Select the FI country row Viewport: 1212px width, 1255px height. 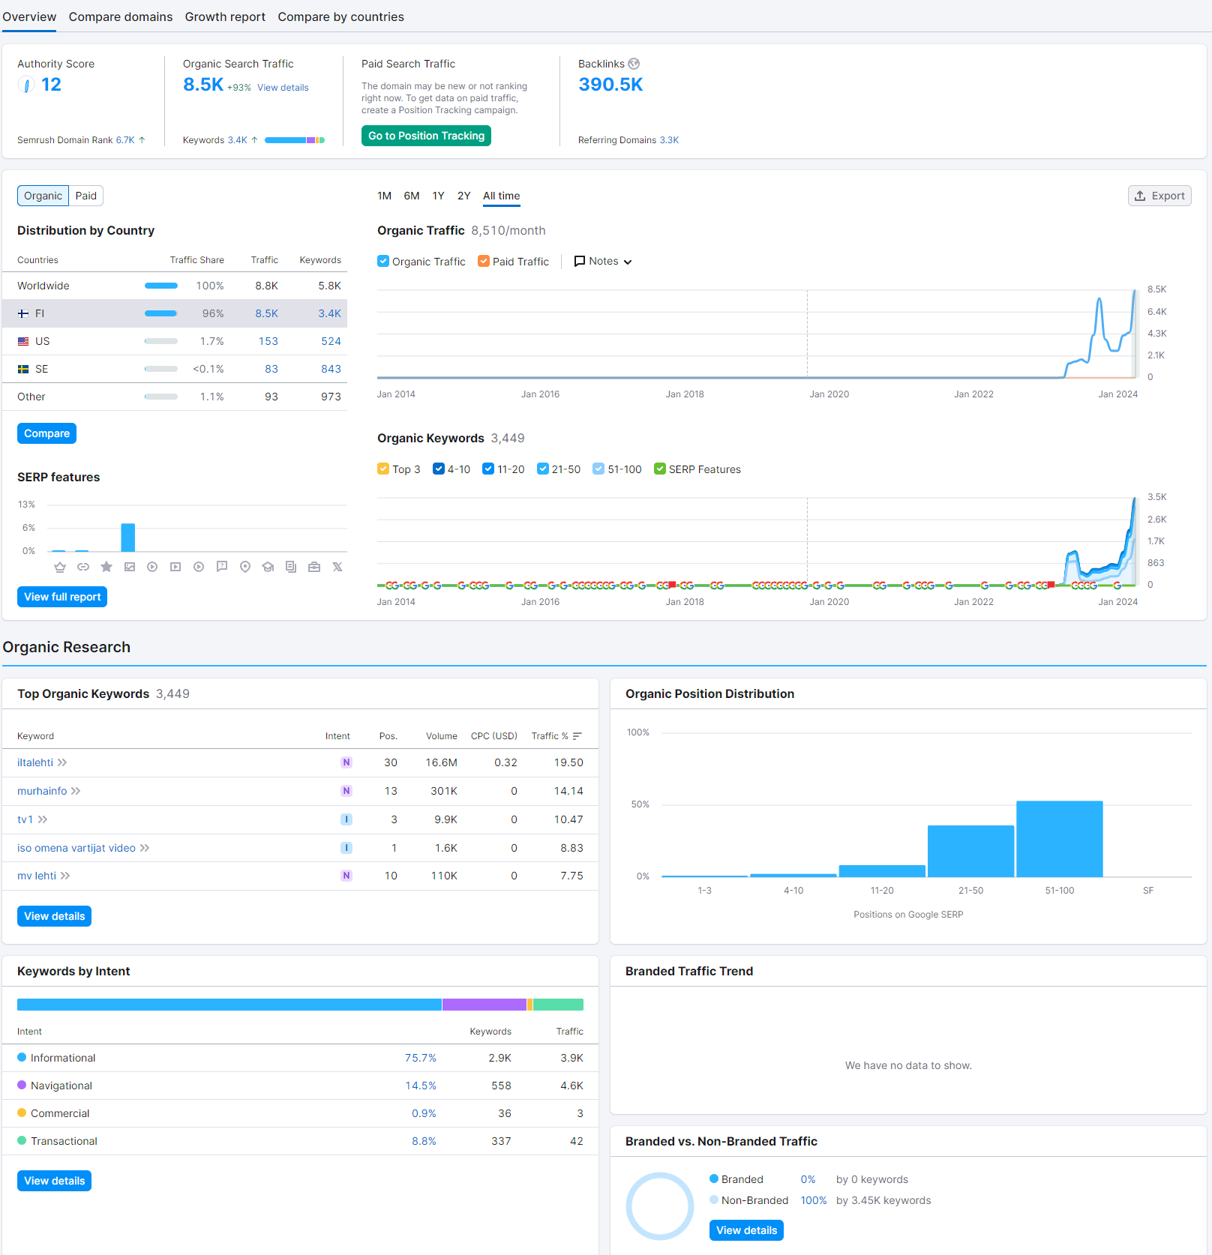click(x=175, y=313)
